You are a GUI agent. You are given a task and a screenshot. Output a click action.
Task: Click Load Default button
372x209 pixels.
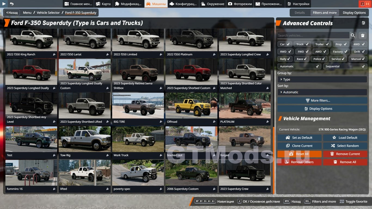click(345, 138)
